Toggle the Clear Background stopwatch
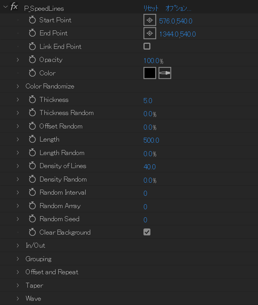 tap(32, 232)
